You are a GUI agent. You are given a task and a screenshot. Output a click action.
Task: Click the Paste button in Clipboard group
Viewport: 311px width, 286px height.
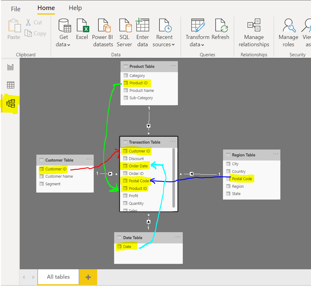14,29
